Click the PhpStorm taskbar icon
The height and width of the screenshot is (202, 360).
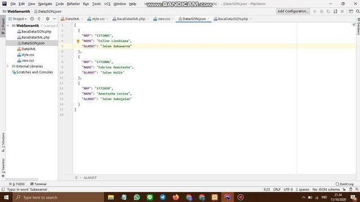[227, 197]
